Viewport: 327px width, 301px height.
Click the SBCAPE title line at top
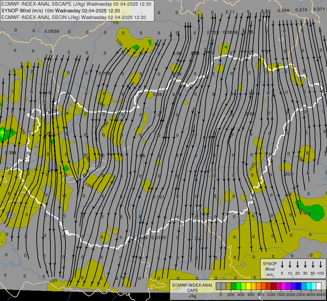coord(76,4)
